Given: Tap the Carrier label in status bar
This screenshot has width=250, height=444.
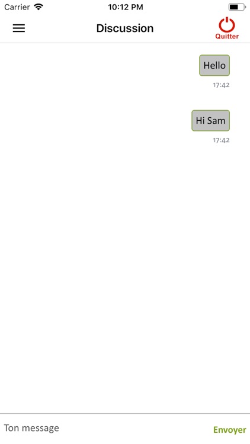Looking at the screenshot, I should tap(17, 7).
